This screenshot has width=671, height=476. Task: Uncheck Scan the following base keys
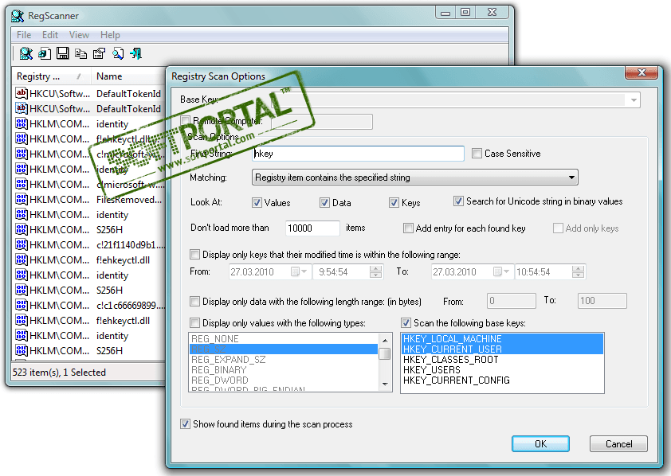tap(406, 322)
